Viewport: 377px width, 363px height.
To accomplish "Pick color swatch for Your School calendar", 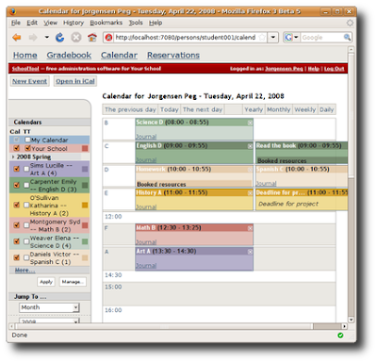I will (85, 148).
